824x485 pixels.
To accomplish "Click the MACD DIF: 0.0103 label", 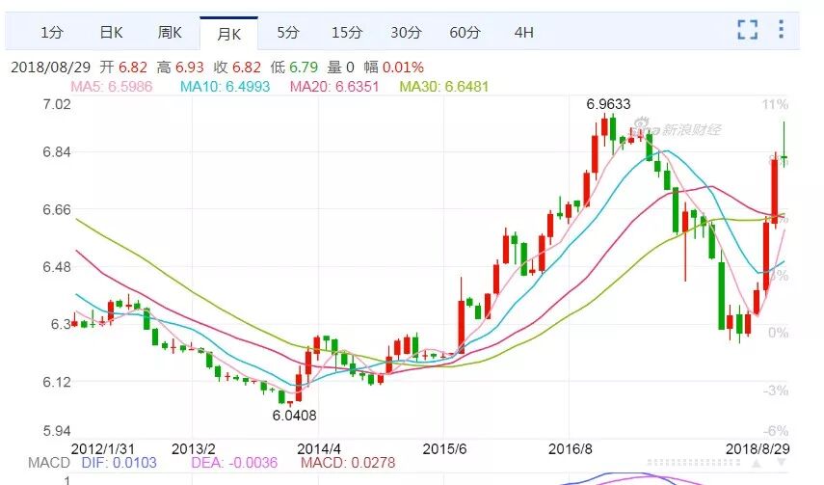I will [119, 463].
